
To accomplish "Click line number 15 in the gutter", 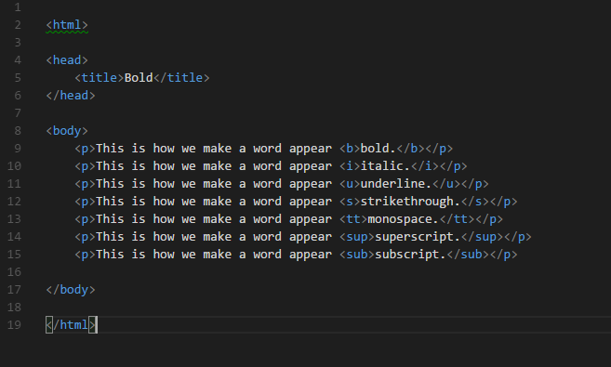I will pyautogui.click(x=14, y=255).
